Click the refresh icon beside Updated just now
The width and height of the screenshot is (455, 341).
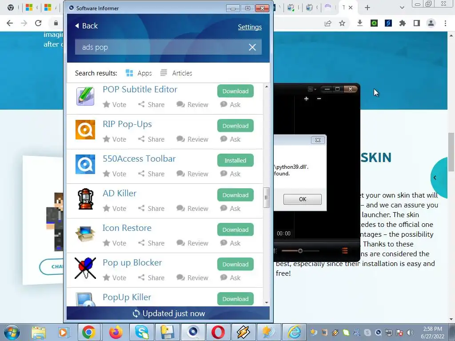pyautogui.click(x=136, y=313)
